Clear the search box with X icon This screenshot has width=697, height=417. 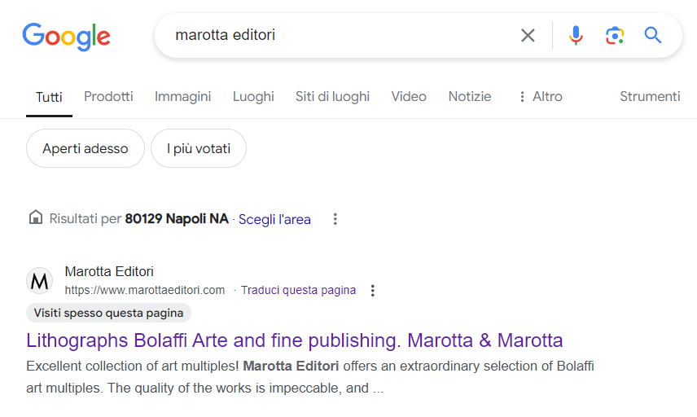[x=528, y=35]
